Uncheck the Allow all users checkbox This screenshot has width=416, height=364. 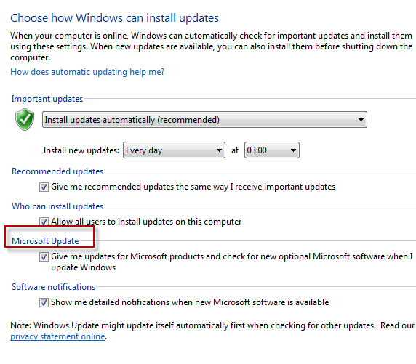coord(44,222)
